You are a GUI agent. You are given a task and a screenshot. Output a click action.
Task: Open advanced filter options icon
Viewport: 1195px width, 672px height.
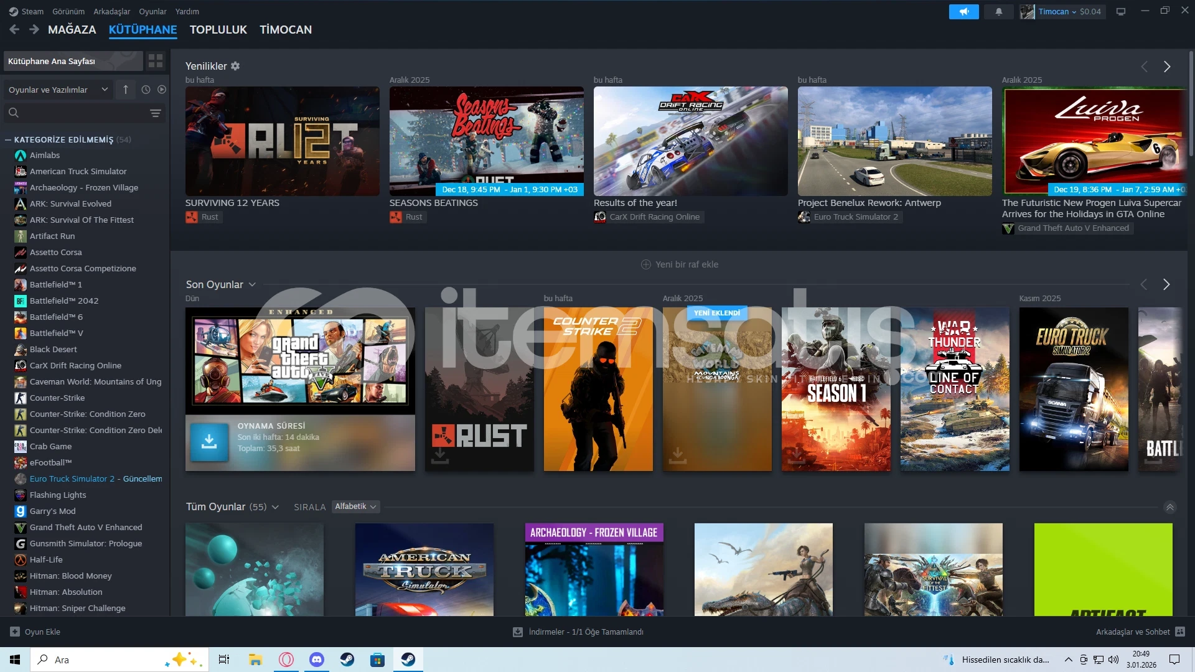[x=156, y=113]
